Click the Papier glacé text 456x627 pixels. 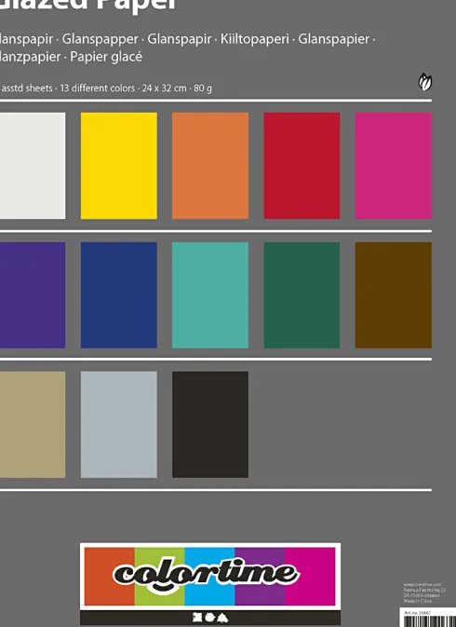point(106,57)
